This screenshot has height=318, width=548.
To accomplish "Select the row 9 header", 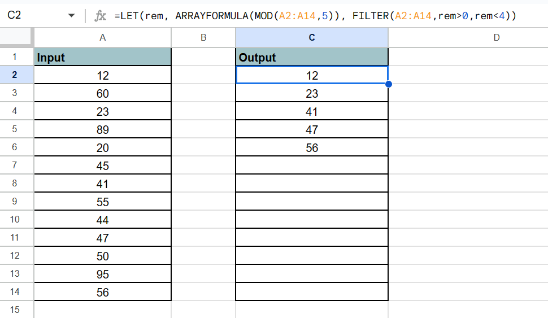I will pyautogui.click(x=16, y=202).
